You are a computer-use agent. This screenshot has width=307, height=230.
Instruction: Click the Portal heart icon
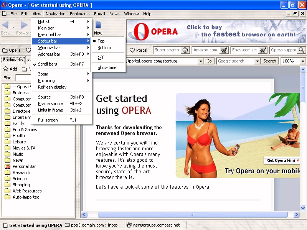(132, 50)
